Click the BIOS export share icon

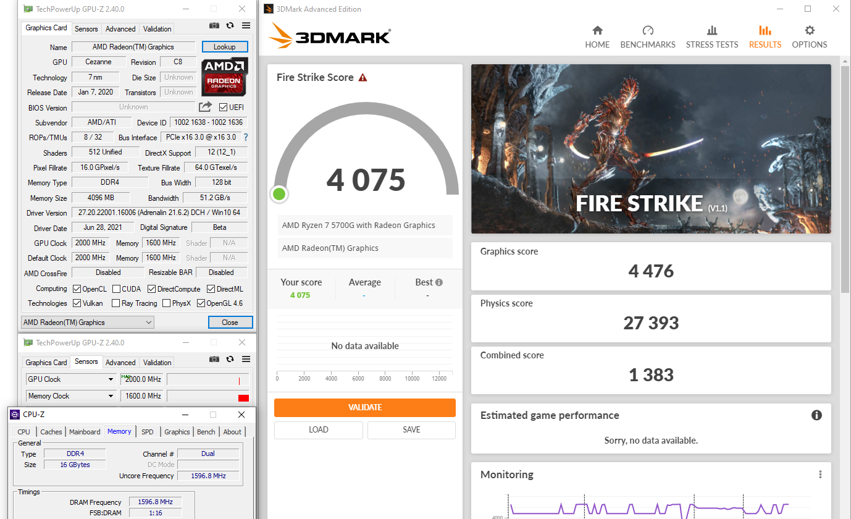tap(205, 107)
